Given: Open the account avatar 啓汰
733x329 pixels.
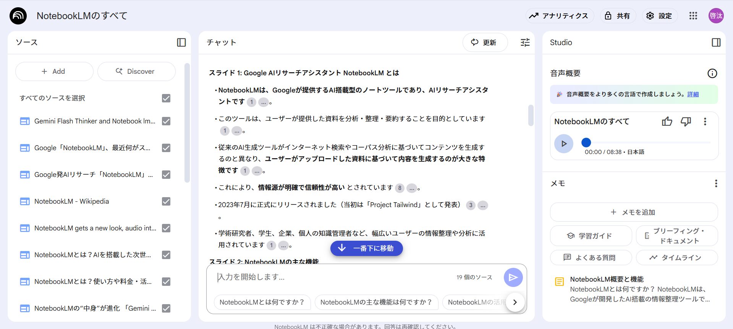Looking at the screenshot, I should point(716,16).
